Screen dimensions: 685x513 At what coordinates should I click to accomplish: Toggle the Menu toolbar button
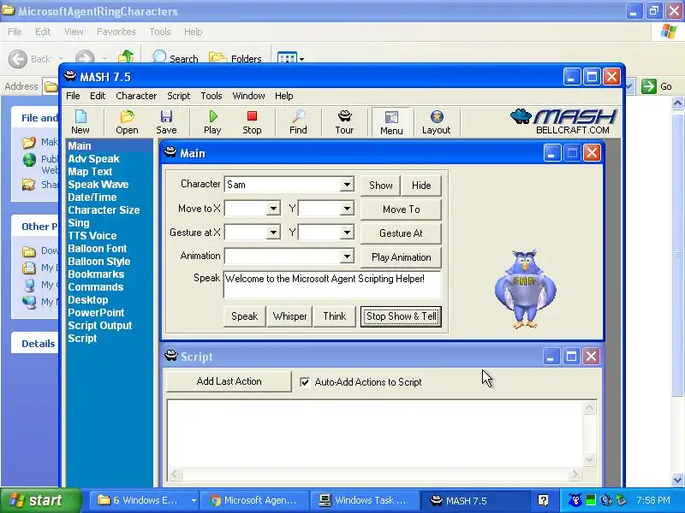coord(391,122)
